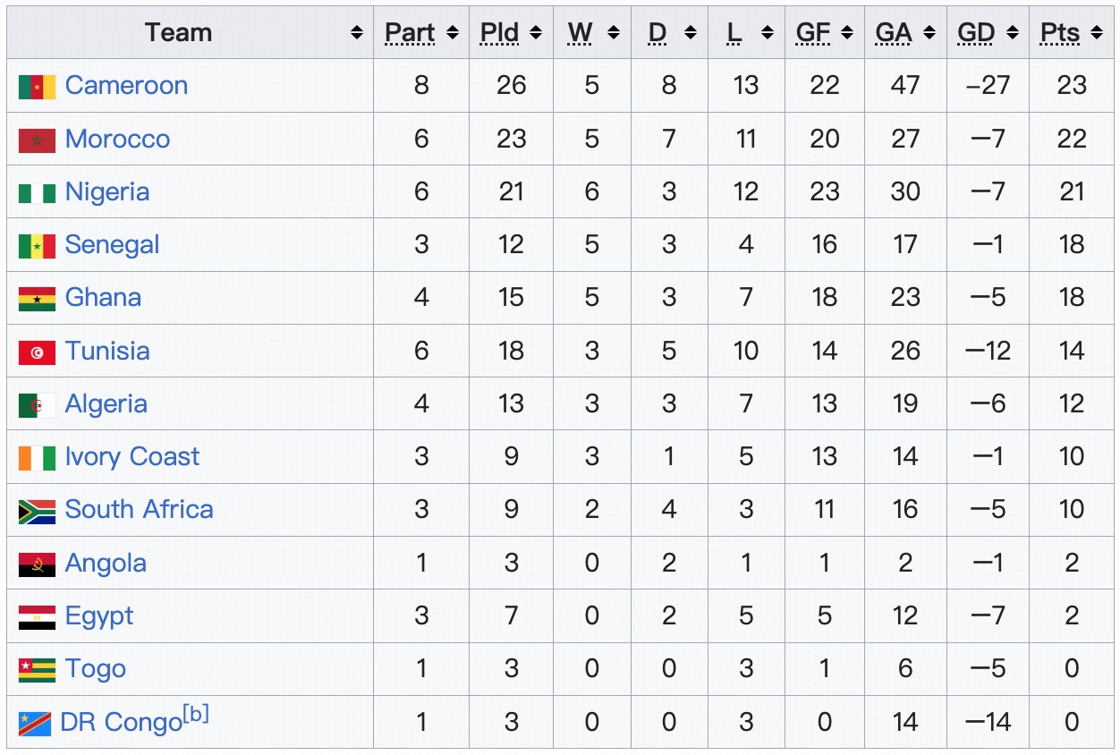Click the South Africa flag icon
Viewport: 1120px width, 755px height.
(x=37, y=512)
